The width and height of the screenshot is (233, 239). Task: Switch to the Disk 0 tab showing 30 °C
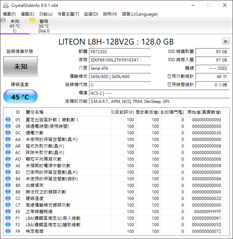tap(44, 26)
